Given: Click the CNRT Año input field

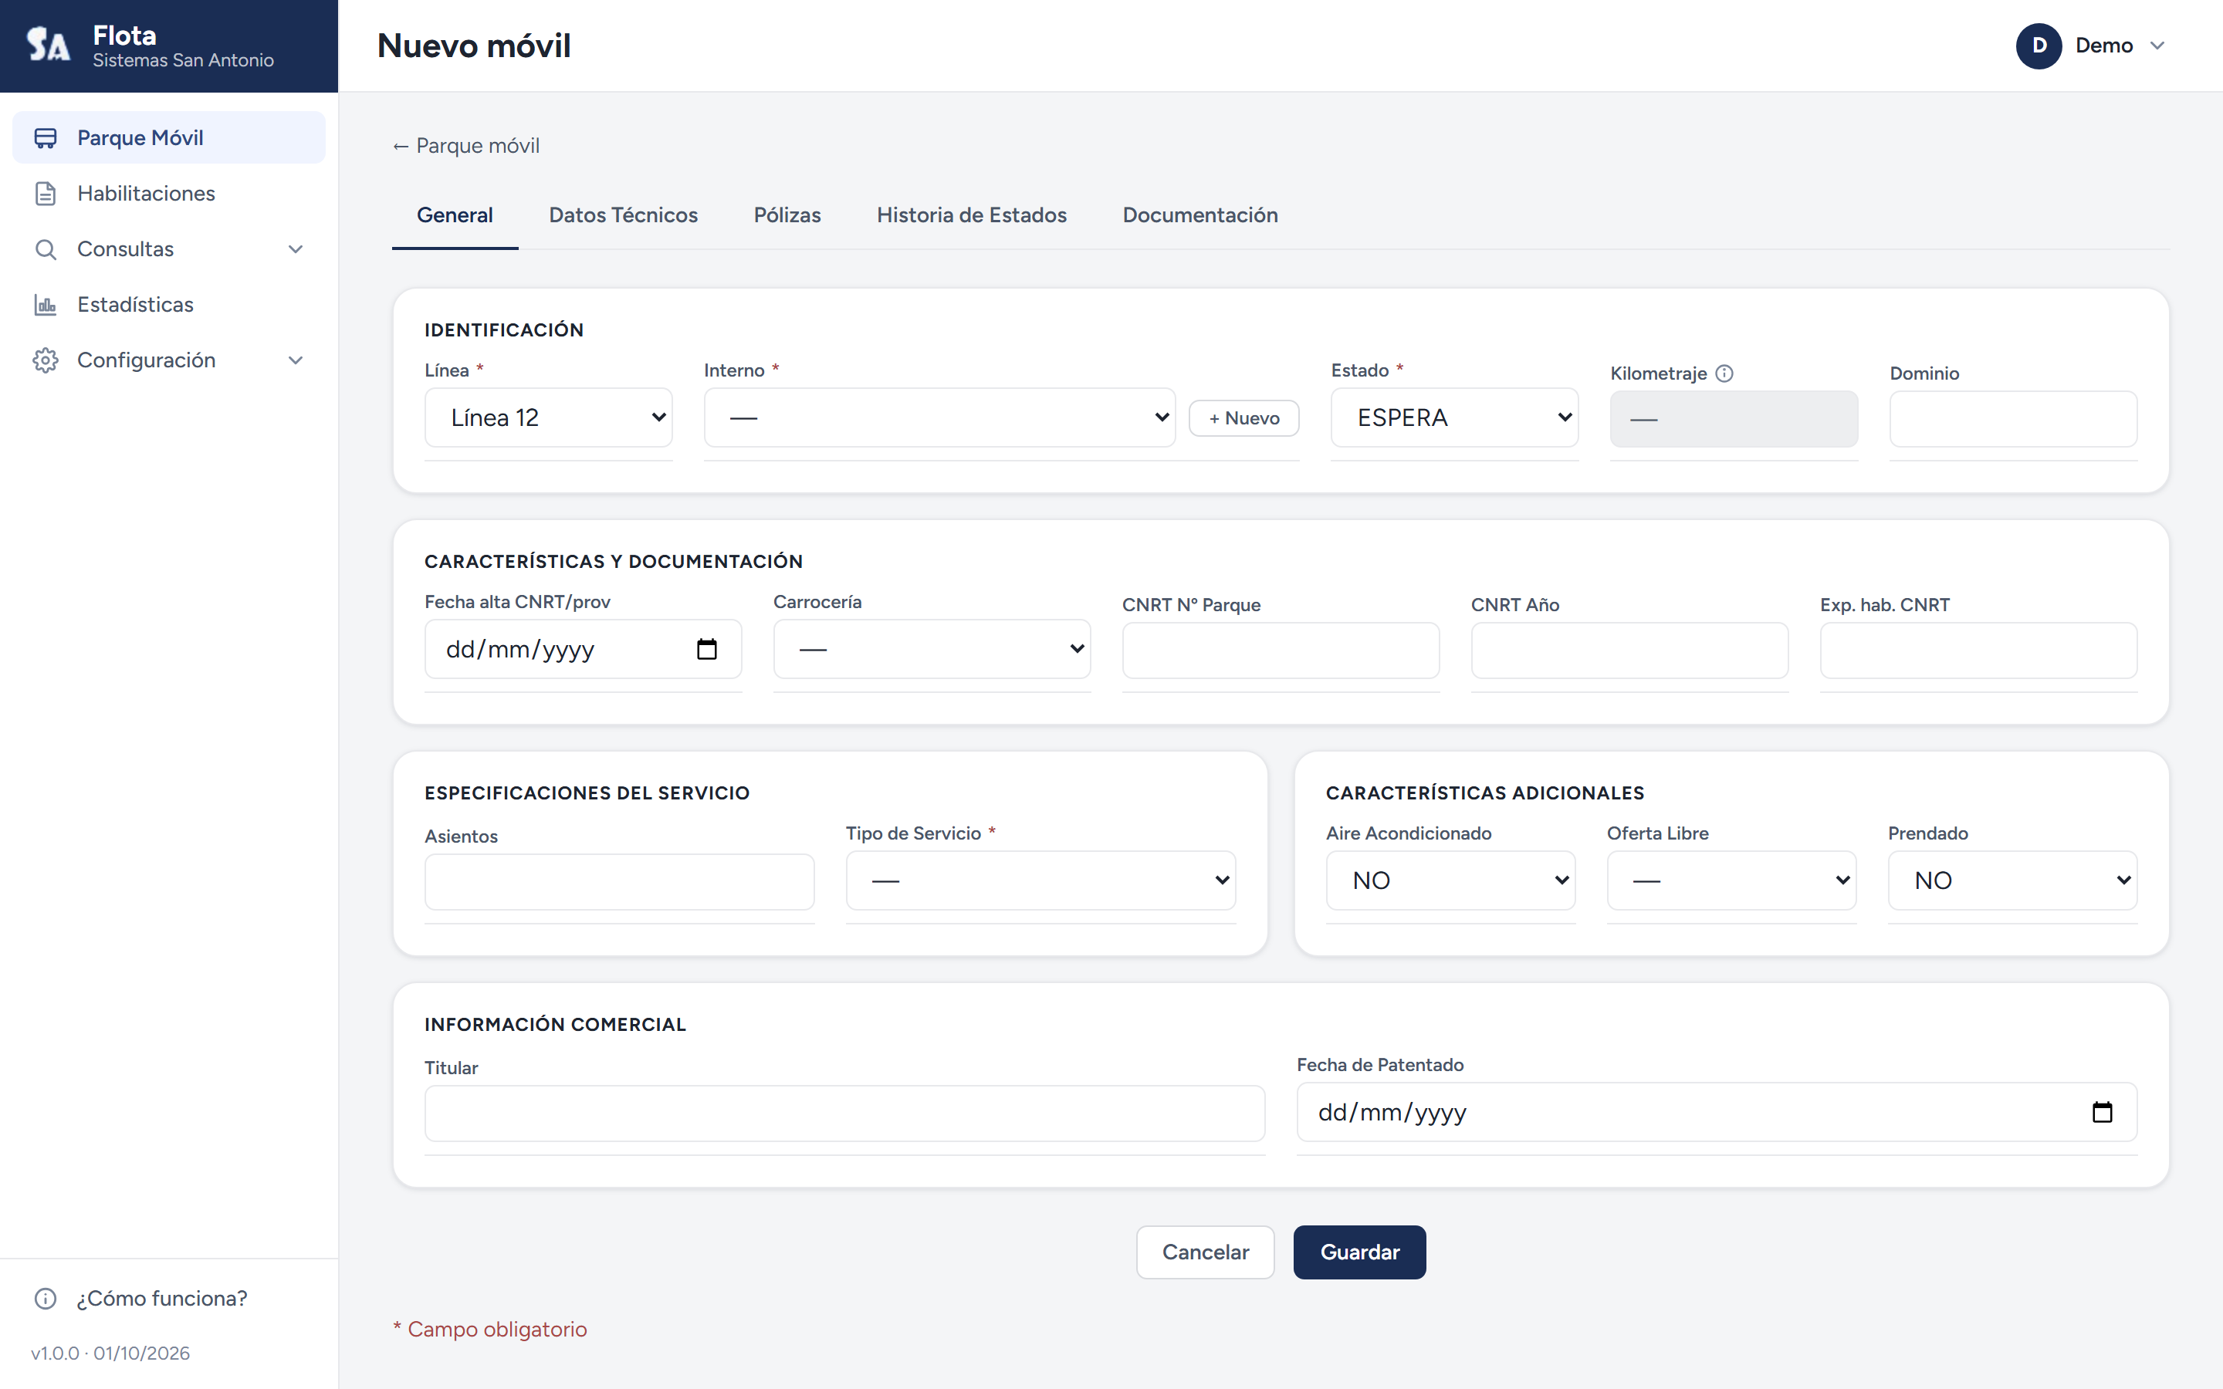Looking at the screenshot, I should [1629, 651].
